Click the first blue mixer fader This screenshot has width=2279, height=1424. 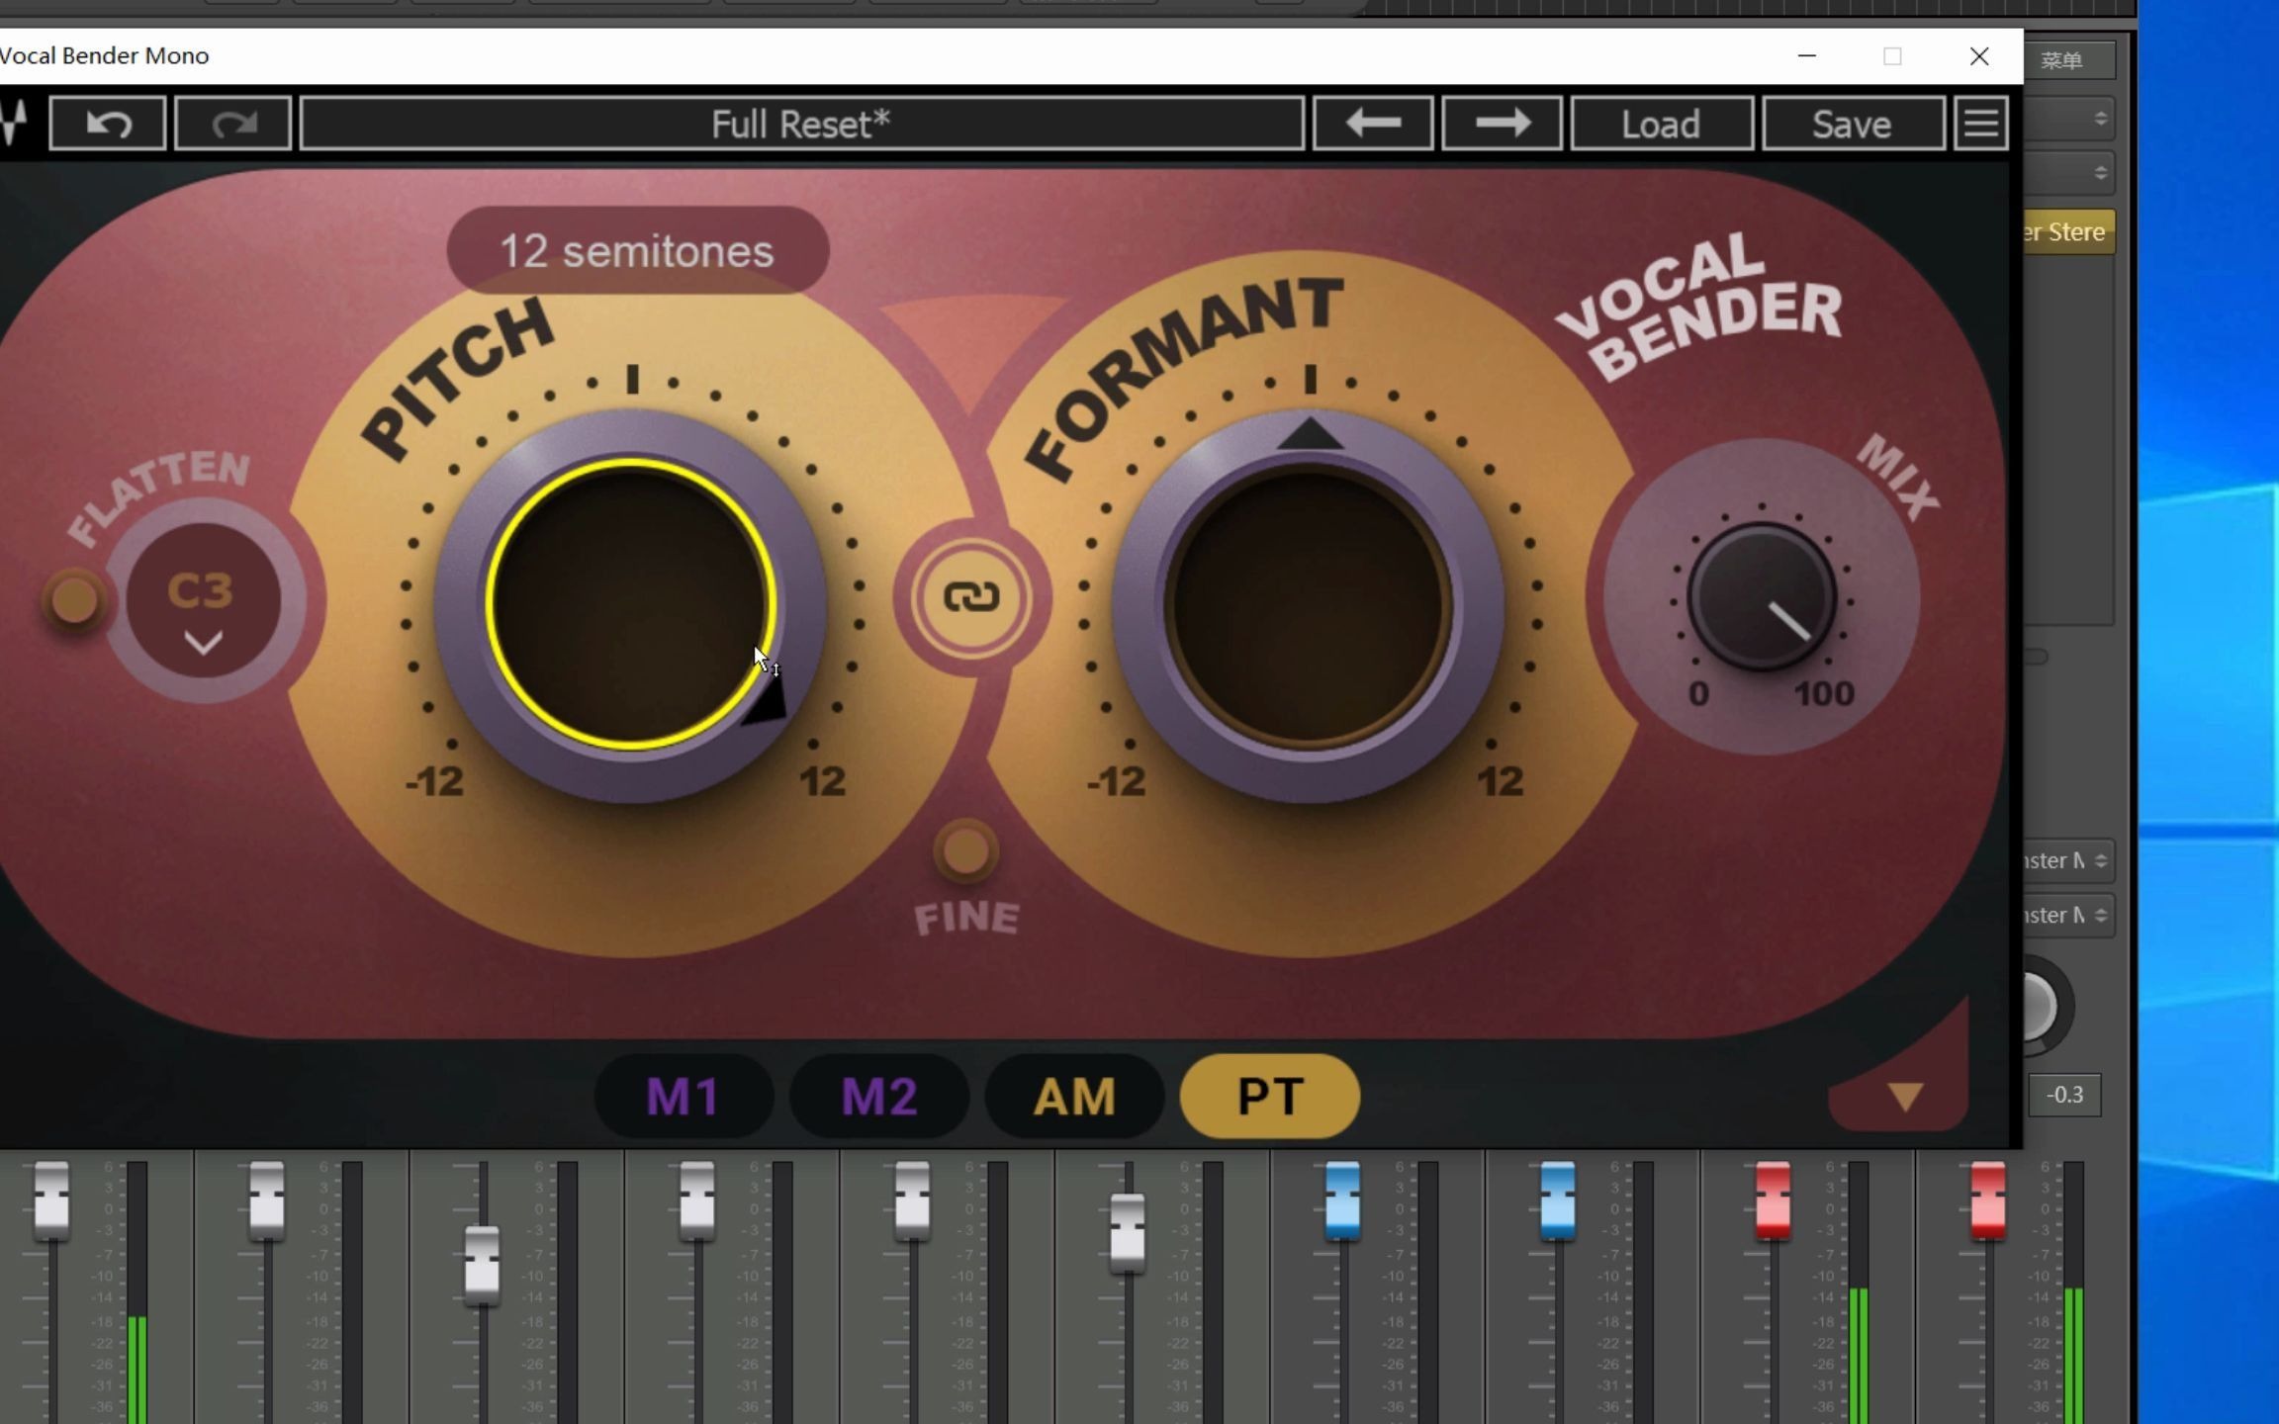click(x=1342, y=1201)
